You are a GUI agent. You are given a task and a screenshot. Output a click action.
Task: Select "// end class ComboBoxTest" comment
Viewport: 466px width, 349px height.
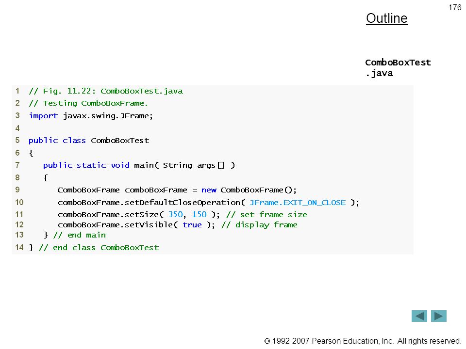click(x=99, y=248)
